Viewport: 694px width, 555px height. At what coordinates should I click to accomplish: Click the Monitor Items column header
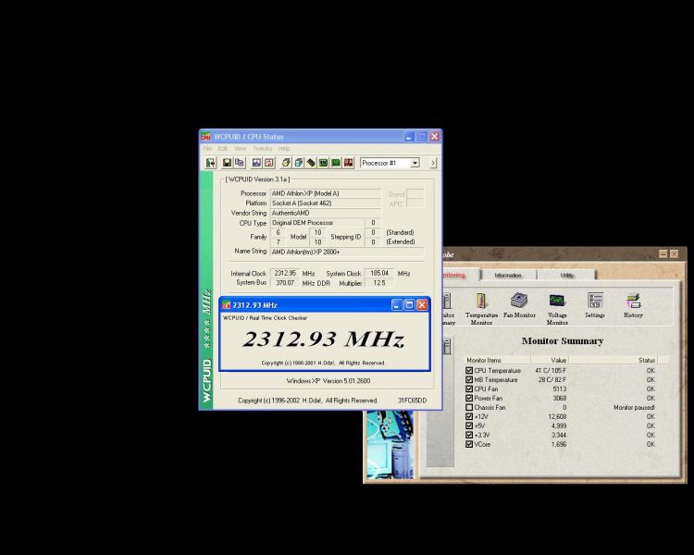pyautogui.click(x=498, y=360)
